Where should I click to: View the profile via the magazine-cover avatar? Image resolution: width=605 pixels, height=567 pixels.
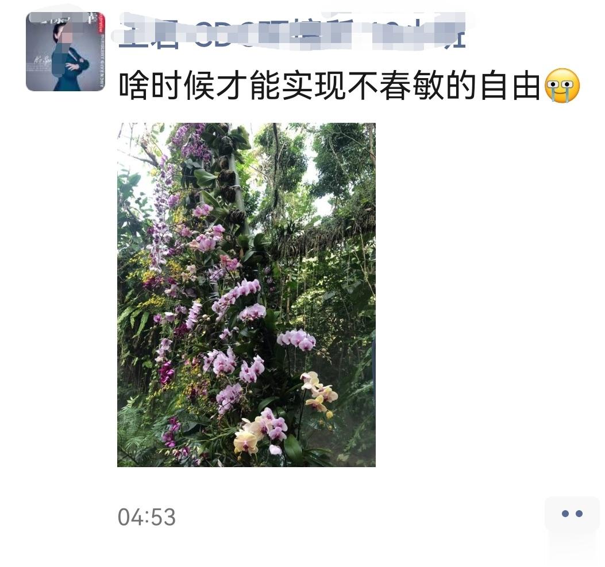[65, 52]
